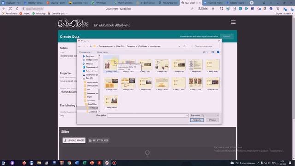The width and height of the screenshot is (295, 166).
Task: Open the dialog help icon
Action: [218, 52]
